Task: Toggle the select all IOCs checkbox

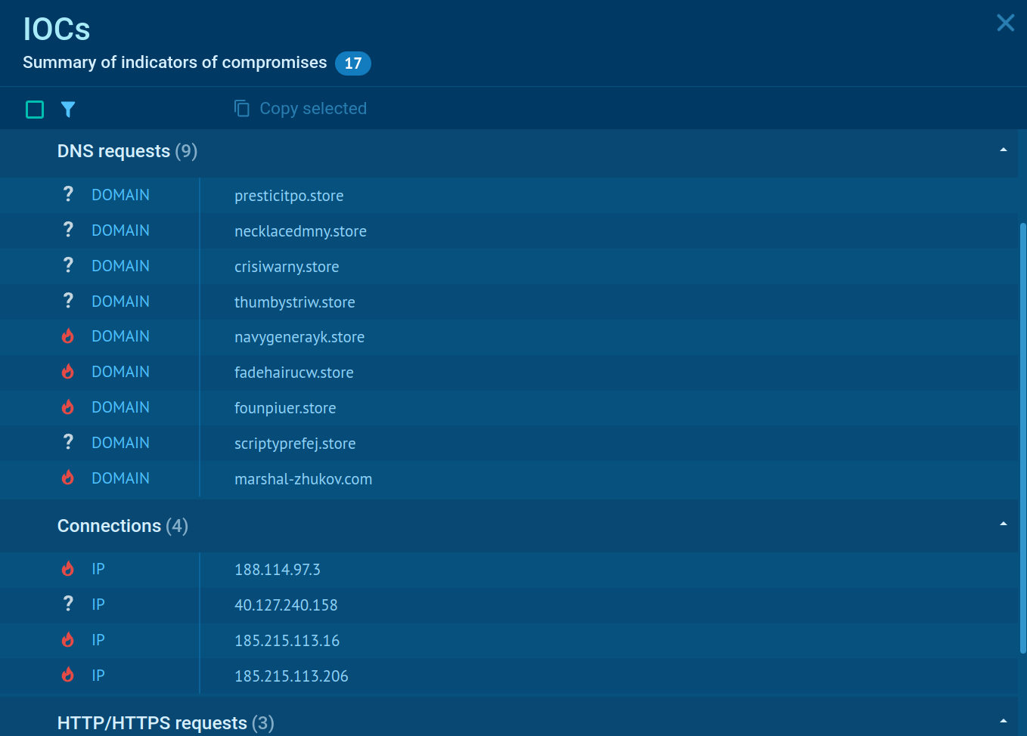Action: pos(35,110)
